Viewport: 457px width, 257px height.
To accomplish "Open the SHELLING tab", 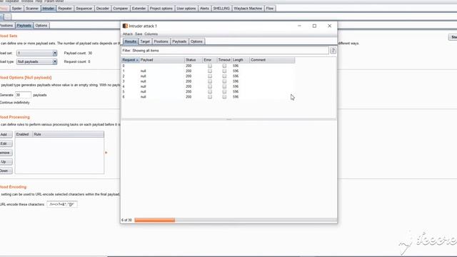I will (221, 9).
